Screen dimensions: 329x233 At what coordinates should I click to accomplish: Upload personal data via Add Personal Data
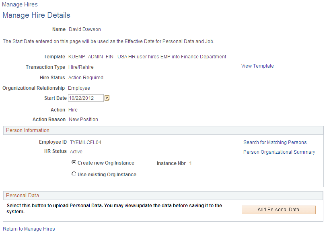pyautogui.click(x=278, y=210)
